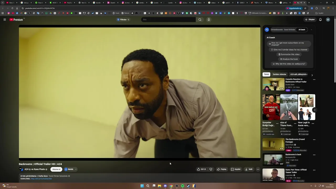Viewport: 336px width, 189px height.
Task: Open Spotify from the taskbar
Action: coord(182,186)
